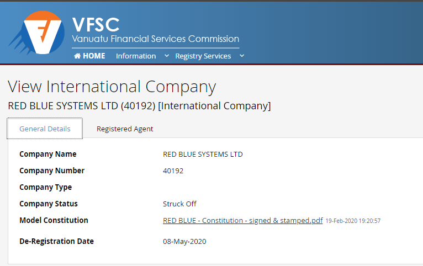Click the house icon beside HOME
The image size is (423, 266).
(x=77, y=56)
